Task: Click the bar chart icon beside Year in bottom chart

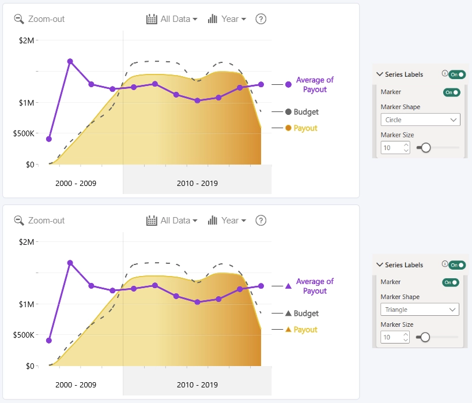Action: (213, 221)
